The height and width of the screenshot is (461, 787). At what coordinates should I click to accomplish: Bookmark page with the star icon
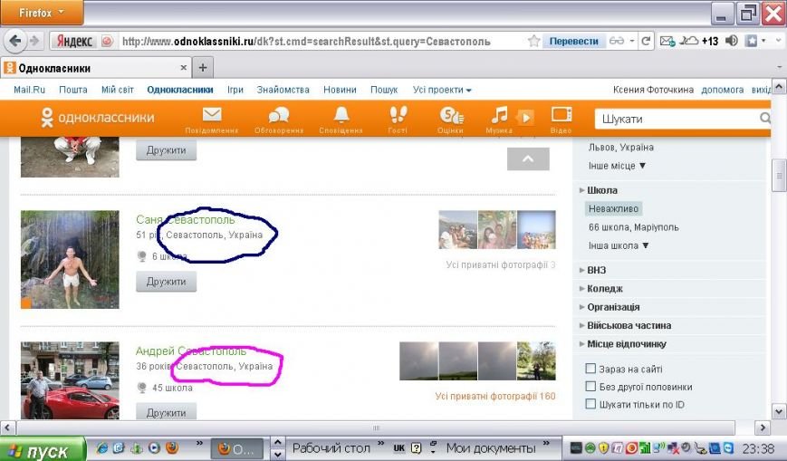(533, 41)
